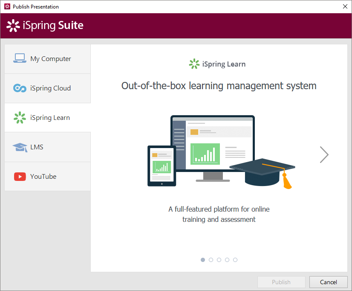The image size is (352, 291).
Task: Click the Publish button
Action: point(281,282)
